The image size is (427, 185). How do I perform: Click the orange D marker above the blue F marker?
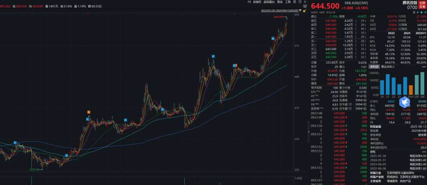(89, 112)
